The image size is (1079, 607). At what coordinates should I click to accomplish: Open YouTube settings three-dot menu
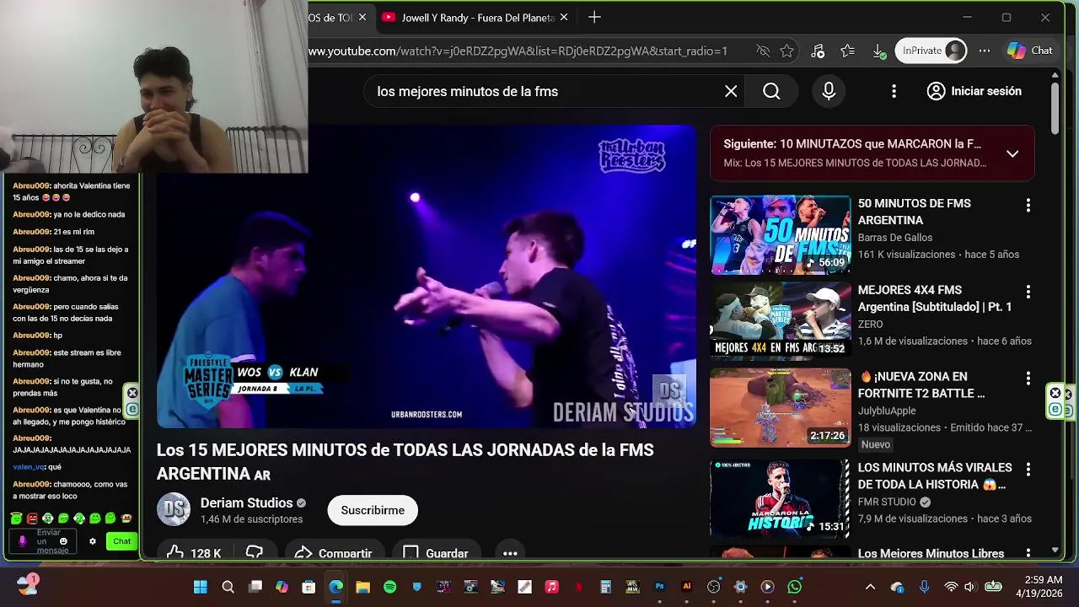(x=894, y=91)
